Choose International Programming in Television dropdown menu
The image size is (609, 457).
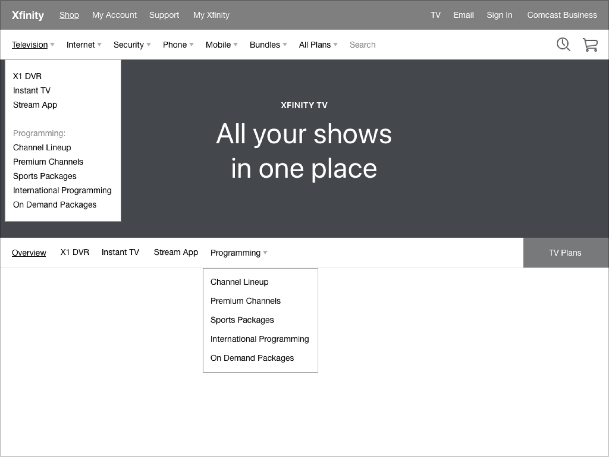(62, 190)
